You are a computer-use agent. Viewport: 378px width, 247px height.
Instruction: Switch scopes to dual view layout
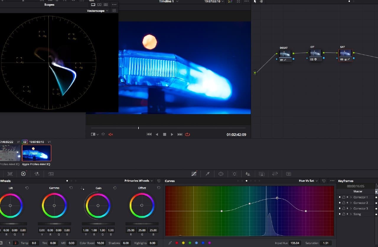[x=99, y=5]
